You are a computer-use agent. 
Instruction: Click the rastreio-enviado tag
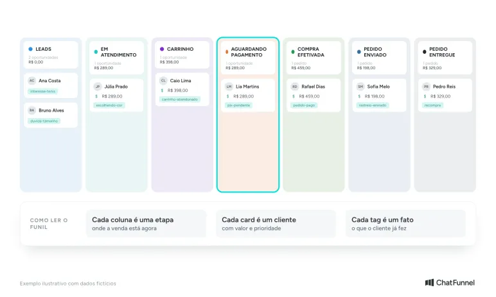[x=373, y=105]
